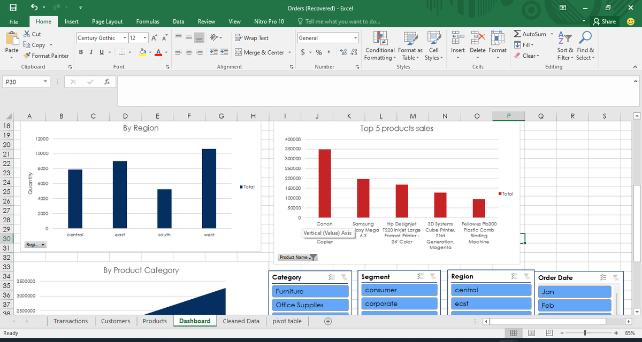Screen dimensions: 642x342
Task: Apply Accounting dollar format
Action: 303,52
